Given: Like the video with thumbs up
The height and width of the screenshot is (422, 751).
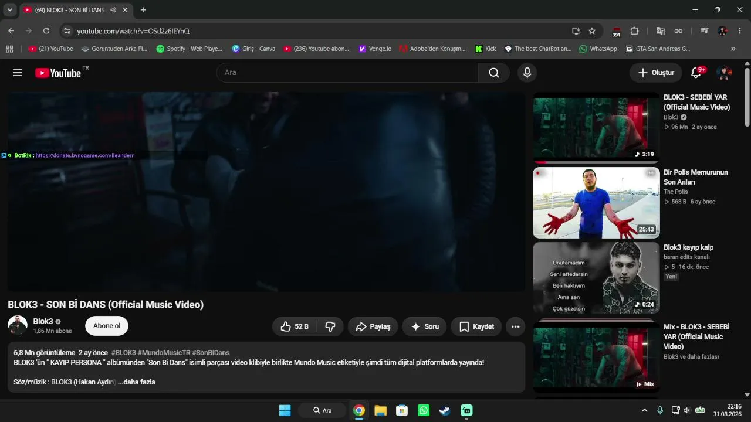Looking at the screenshot, I should [x=295, y=326].
